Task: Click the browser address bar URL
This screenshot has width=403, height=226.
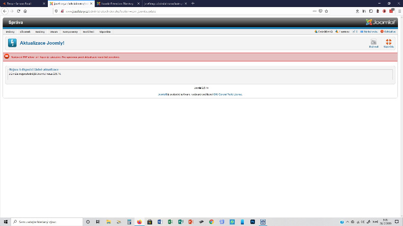Action: (110, 11)
